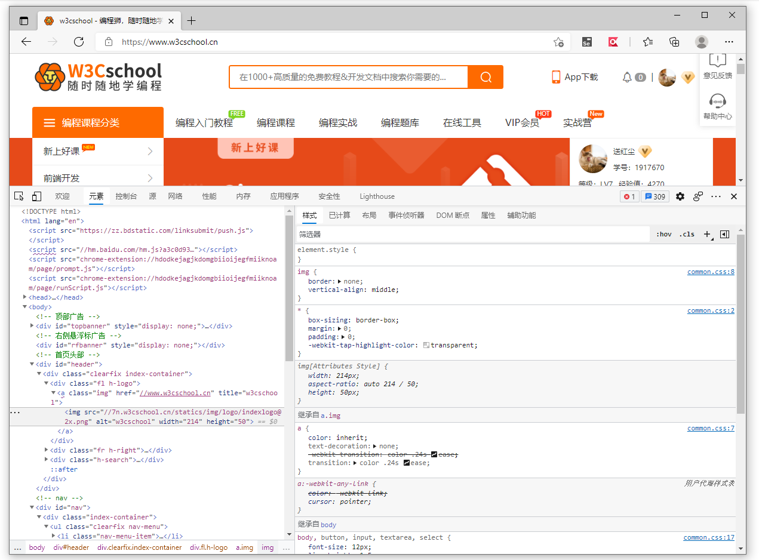759x560 pixels.
Task: Toggle computed styles sidebar pane icon
Action: (x=724, y=234)
